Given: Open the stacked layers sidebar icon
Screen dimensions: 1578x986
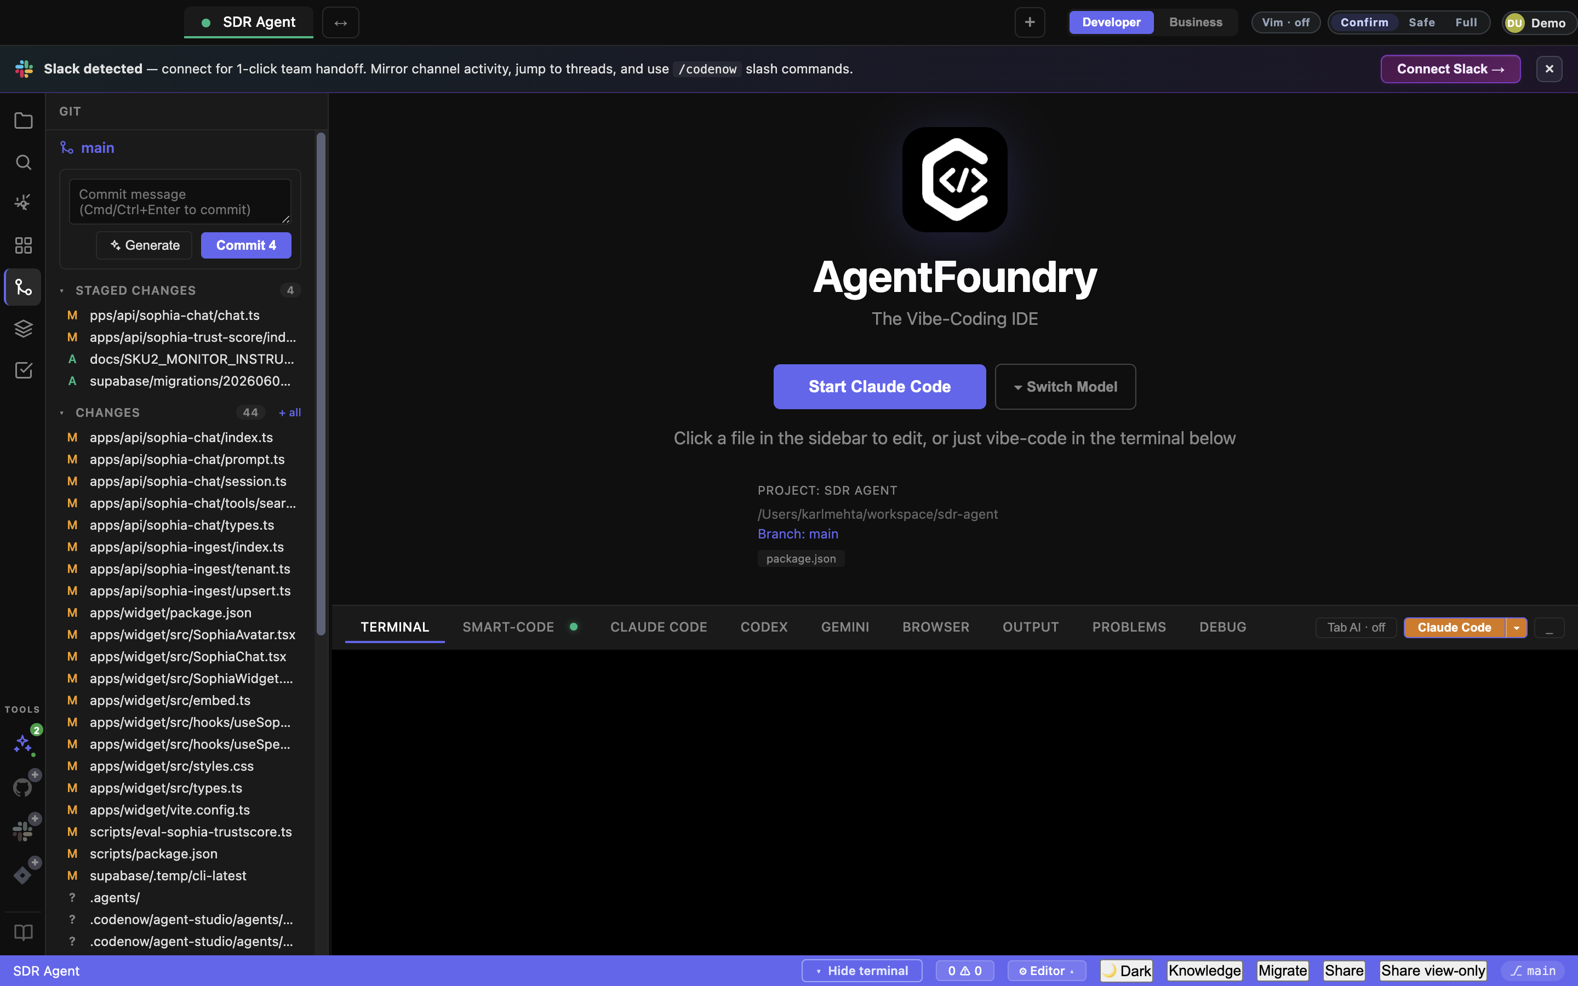Looking at the screenshot, I should point(24,329).
